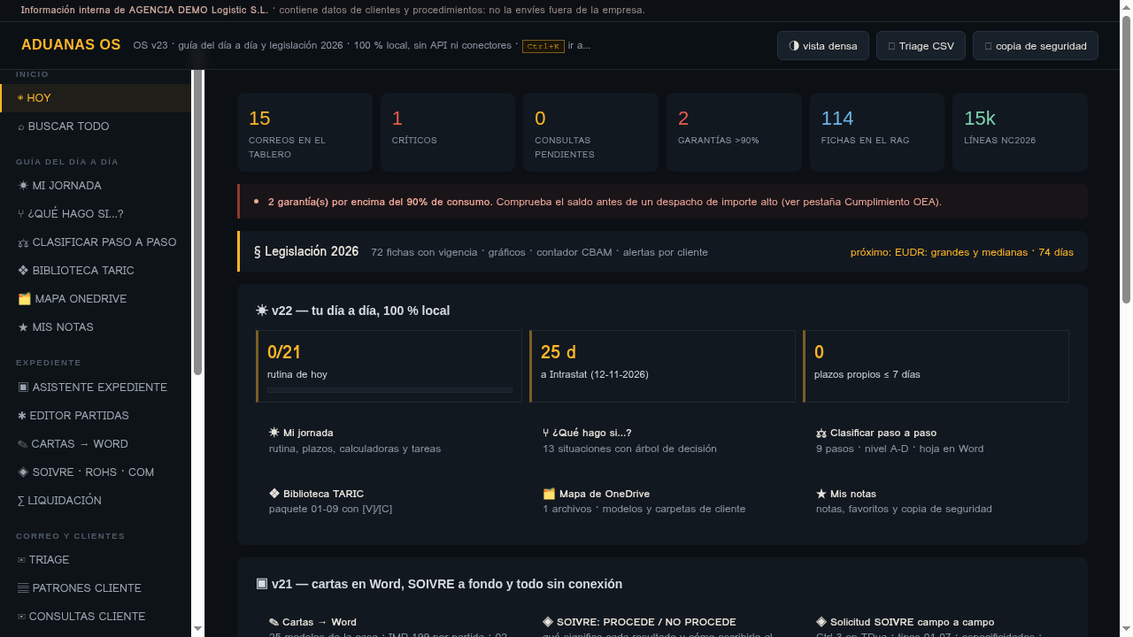Open BUSCAR TODO search entry
Viewport: 1133px width, 637px height.
pos(96,127)
